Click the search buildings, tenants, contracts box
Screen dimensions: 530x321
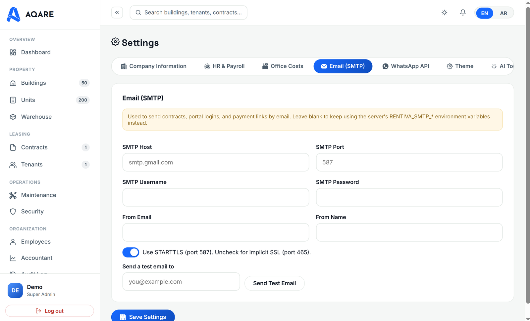(x=188, y=13)
